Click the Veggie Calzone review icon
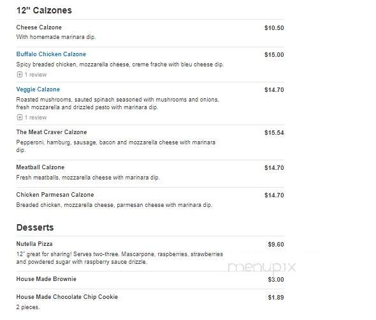 [x=20, y=118]
